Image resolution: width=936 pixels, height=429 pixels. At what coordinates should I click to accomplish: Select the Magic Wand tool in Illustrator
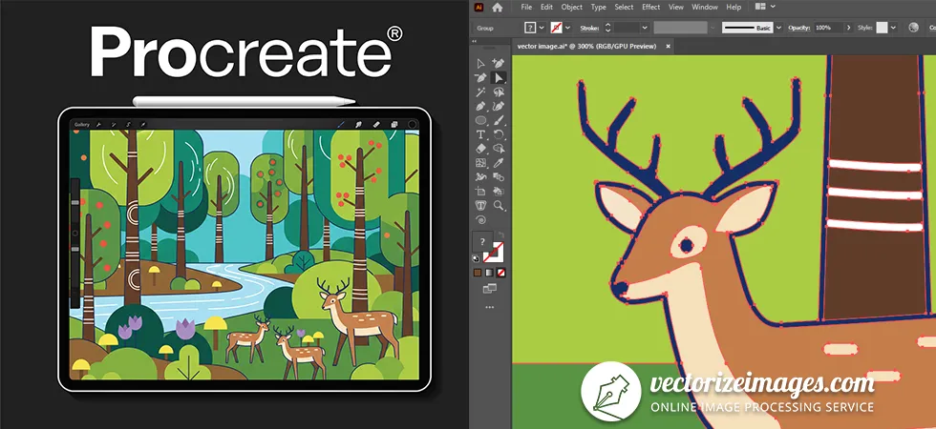[480, 92]
